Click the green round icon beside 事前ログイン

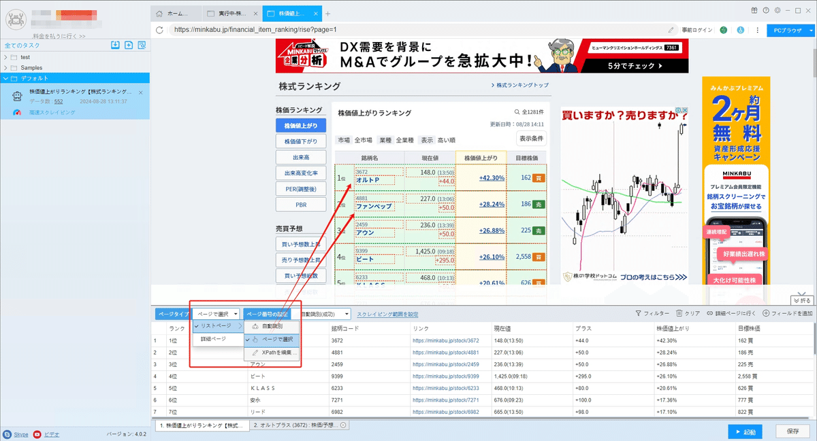[723, 30]
